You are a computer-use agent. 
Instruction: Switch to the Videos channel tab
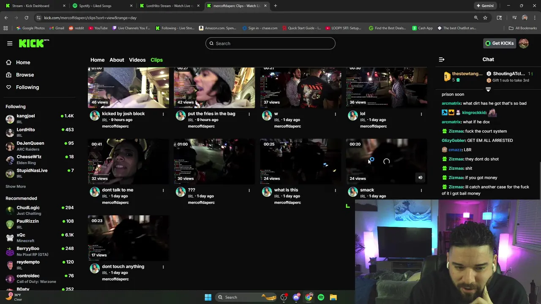click(137, 60)
